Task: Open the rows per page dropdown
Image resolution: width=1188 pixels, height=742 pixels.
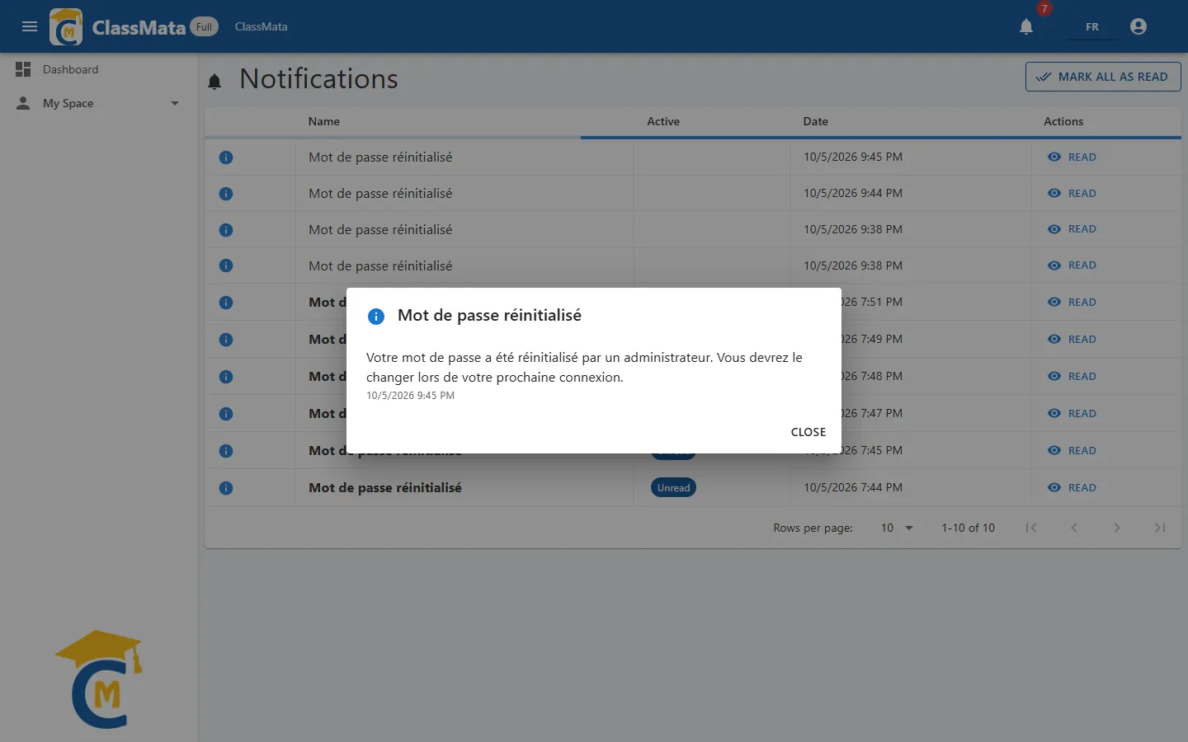Action: (x=897, y=528)
